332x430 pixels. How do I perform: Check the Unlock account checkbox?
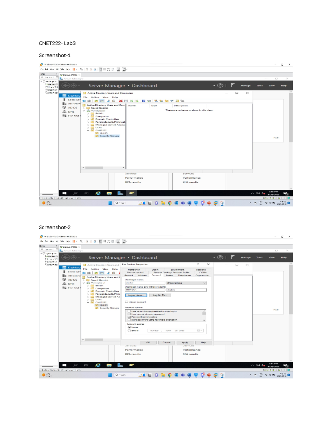(126, 302)
